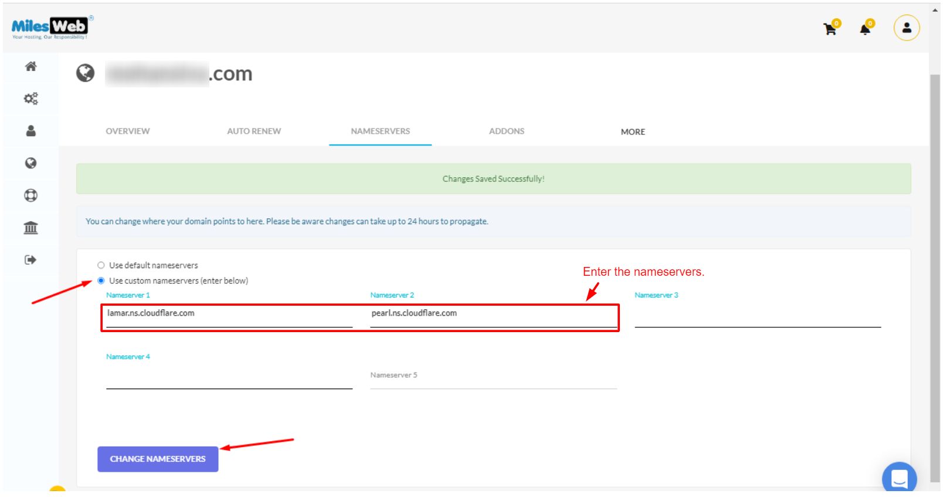The image size is (943, 497).
Task: Open support lifebuoy icon in sidebar
Action: tap(31, 195)
